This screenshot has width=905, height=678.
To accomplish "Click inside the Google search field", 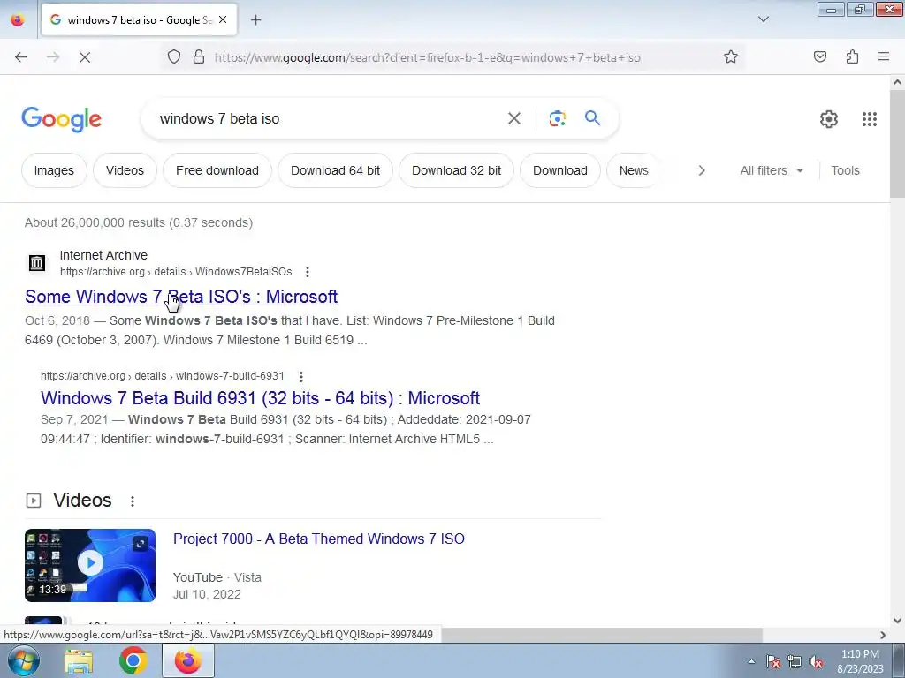I will click(329, 119).
